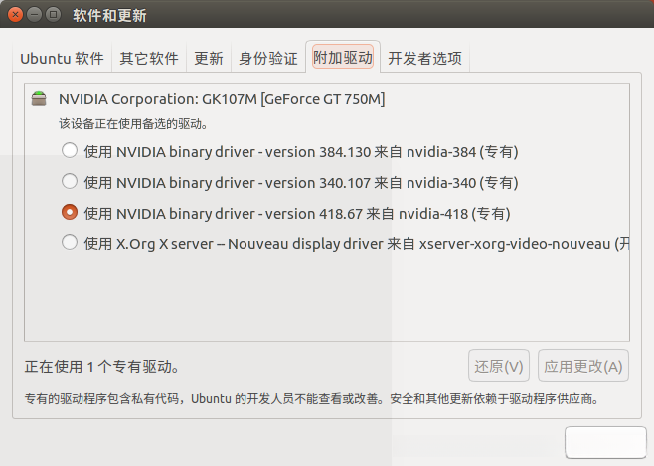Switch to the 其它软件 tab
Screen dimensions: 654x466
click(x=149, y=58)
